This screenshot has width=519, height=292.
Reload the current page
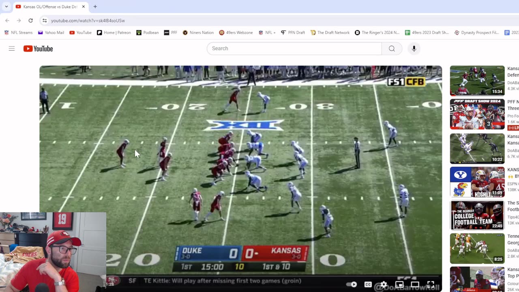pyautogui.click(x=30, y=20)
